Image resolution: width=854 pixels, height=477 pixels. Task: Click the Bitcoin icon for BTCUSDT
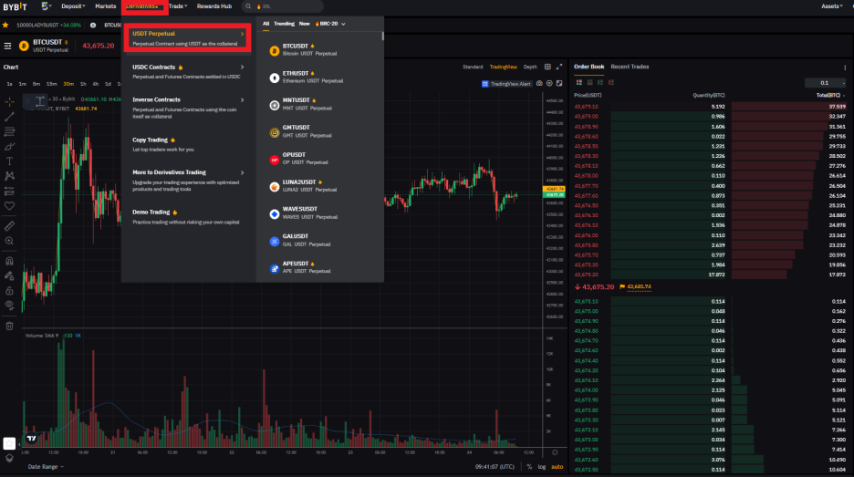point(275,51)
